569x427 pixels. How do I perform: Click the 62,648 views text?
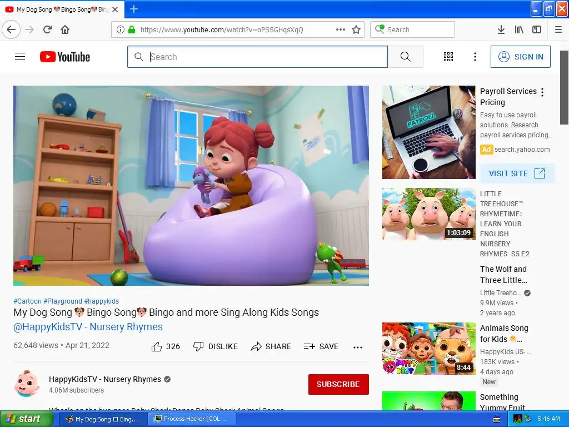(x=36, y=345)
